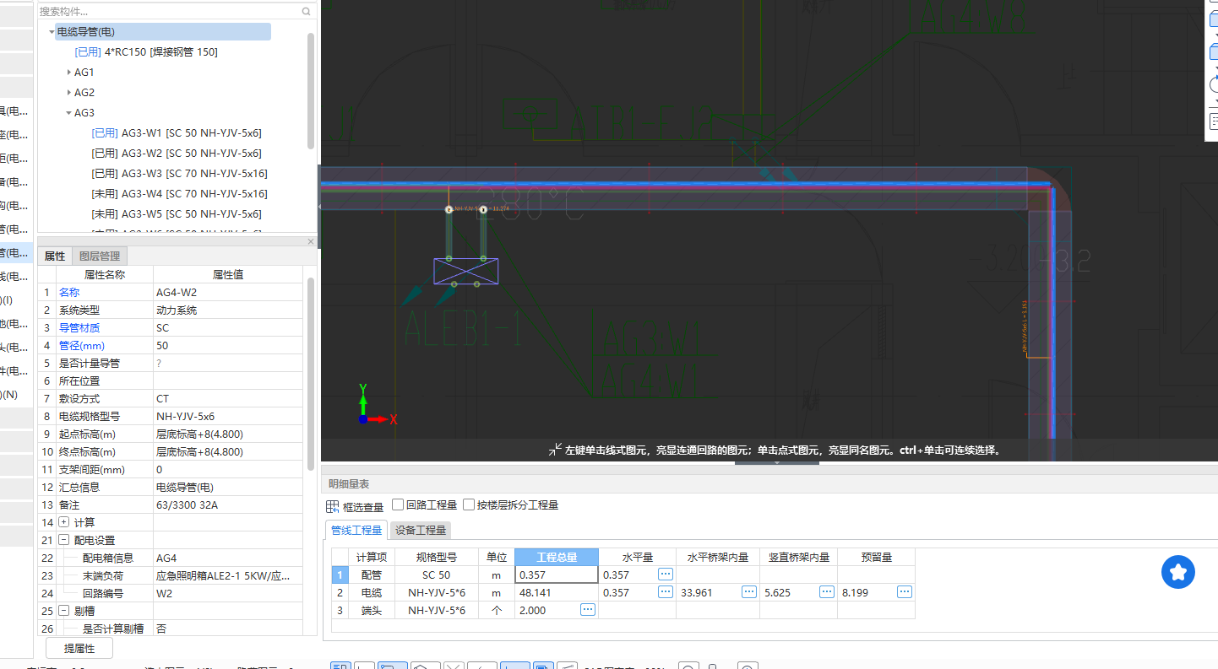Click the collapse arrows icon in canvas hint bar
1218x669 pixels.
(x=555, y=450)
